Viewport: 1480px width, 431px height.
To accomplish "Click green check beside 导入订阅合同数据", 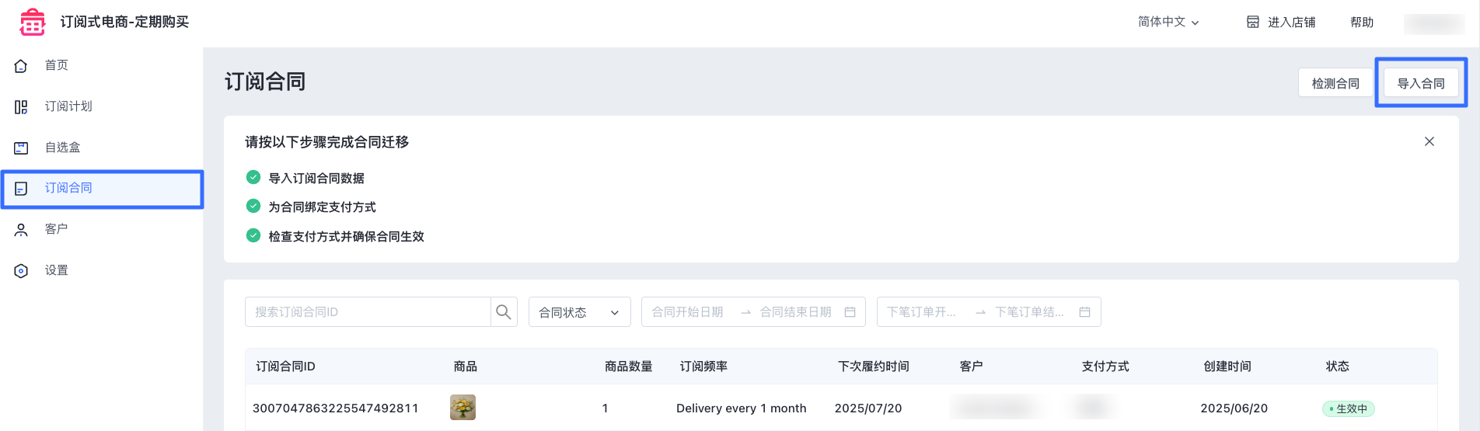I will [x=253, y=177].
